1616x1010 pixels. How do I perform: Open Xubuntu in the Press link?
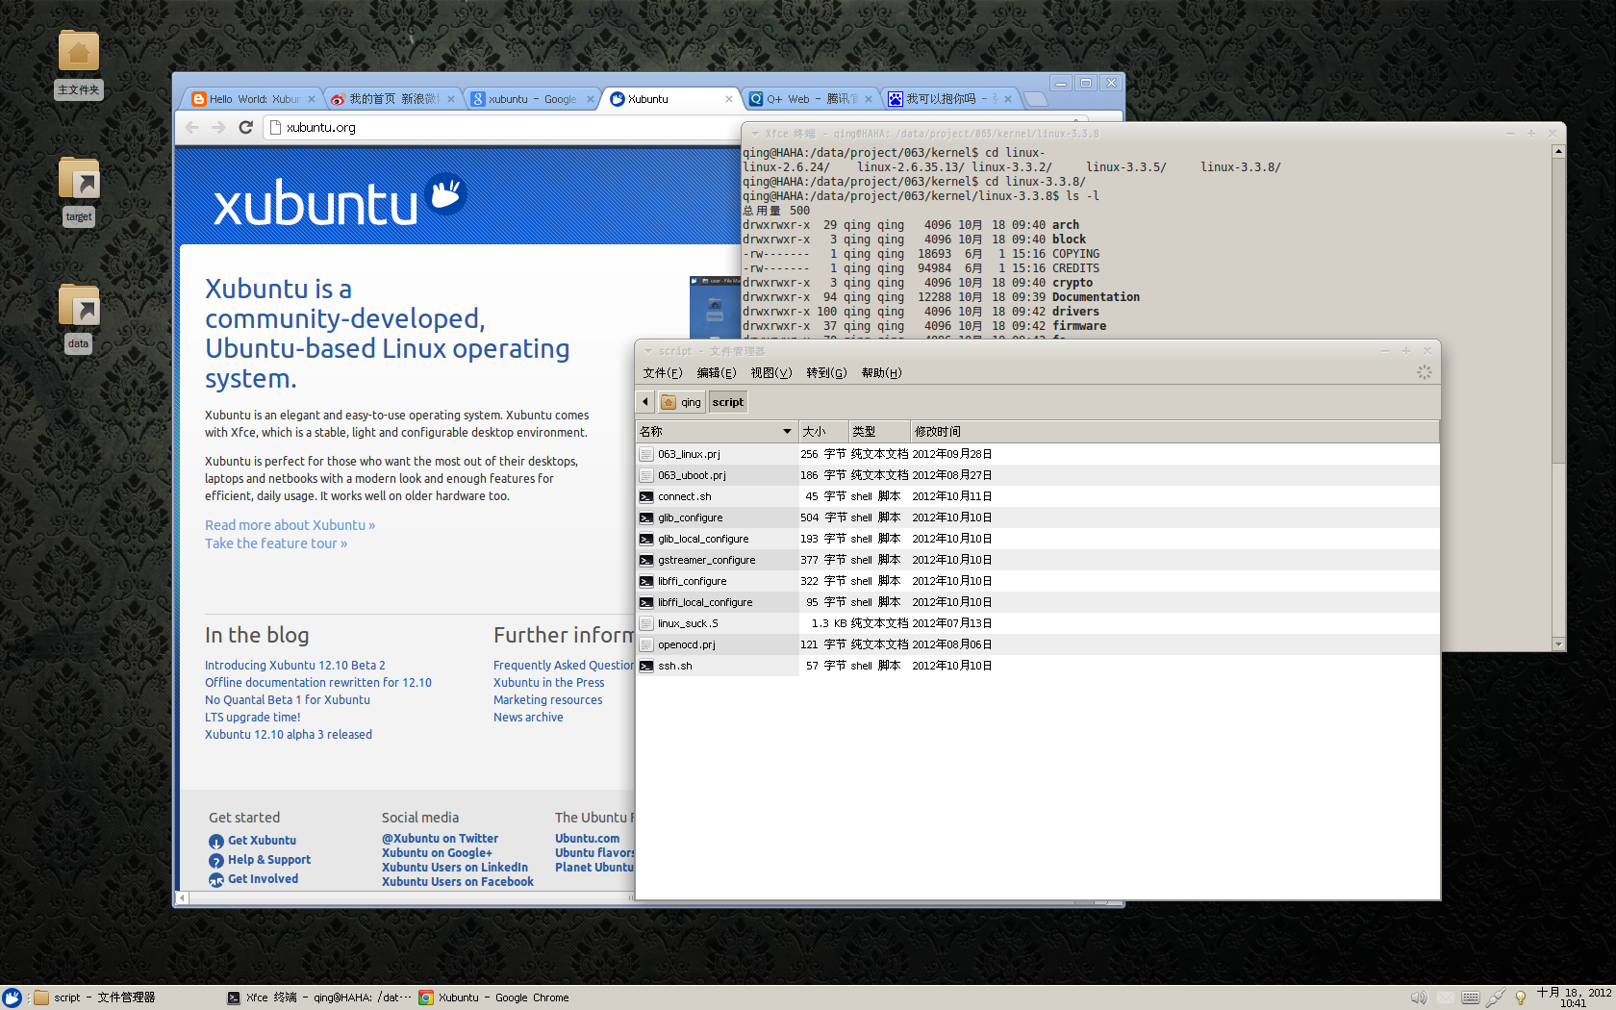(x=548, y=683)
